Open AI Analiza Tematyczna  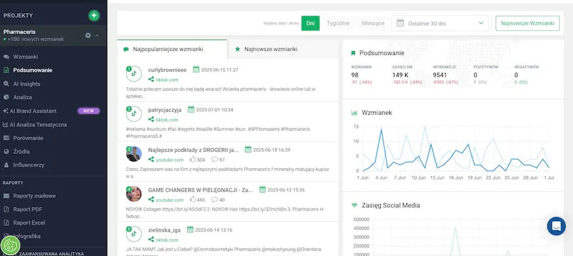[x=38, y=124]
